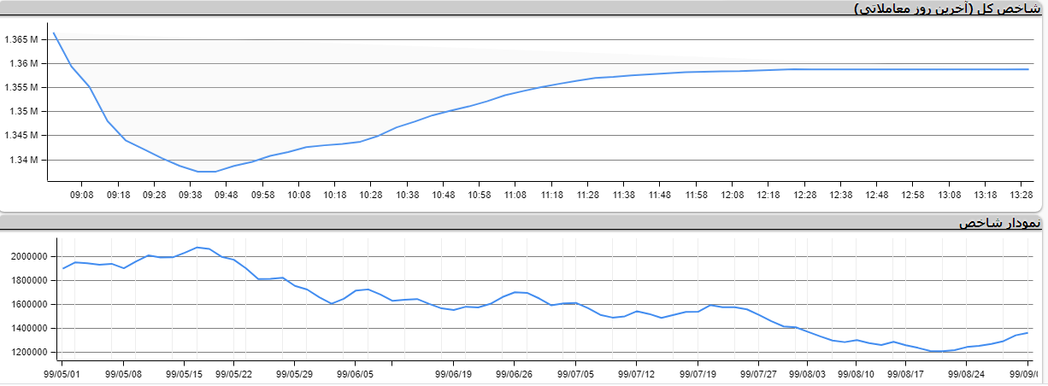
Task: Click the 1.365 M value axis label
Action: pyautogui.click(x=21, y=40)
